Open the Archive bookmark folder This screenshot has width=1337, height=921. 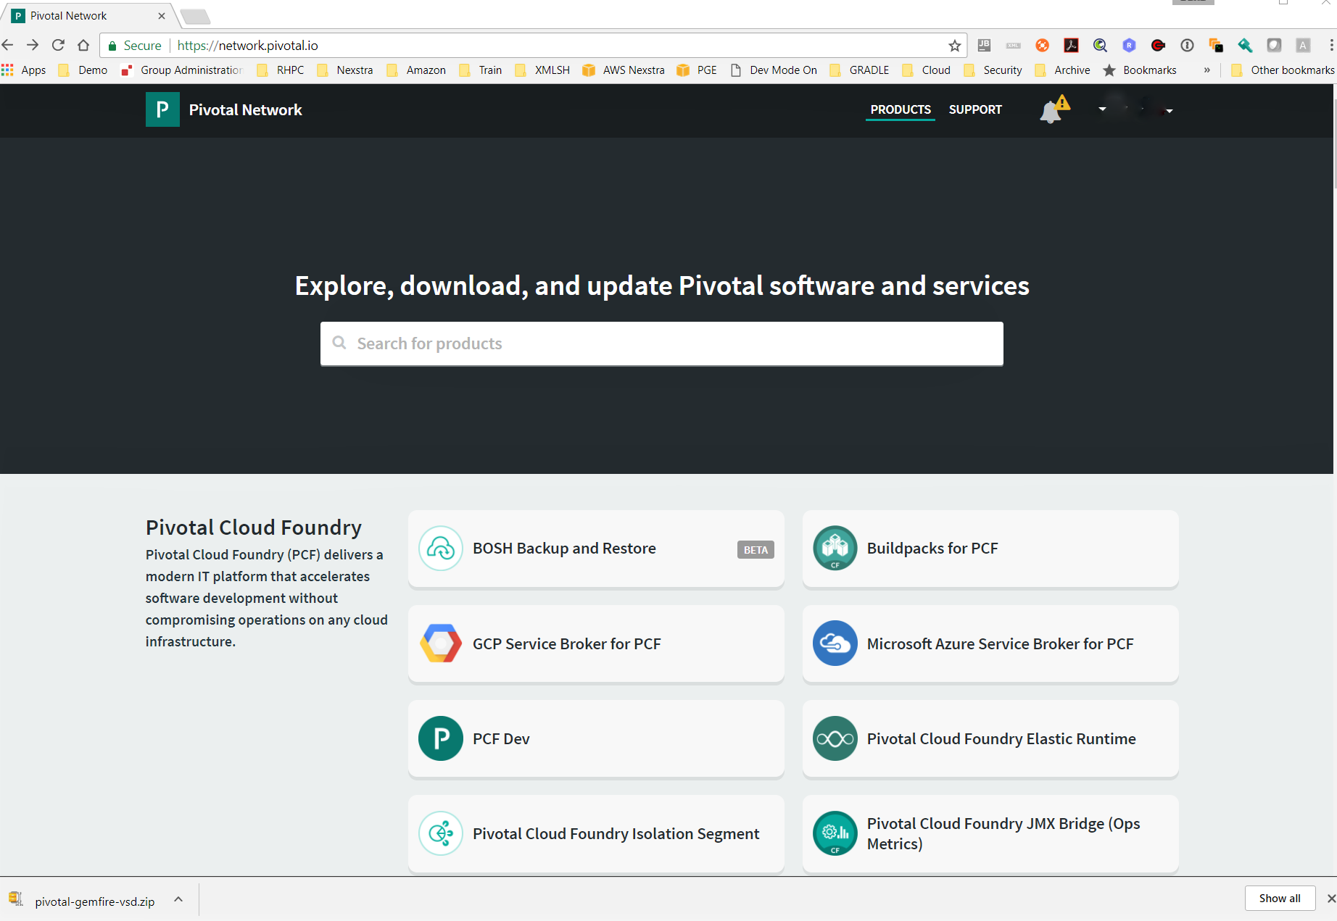(1062, 70)
